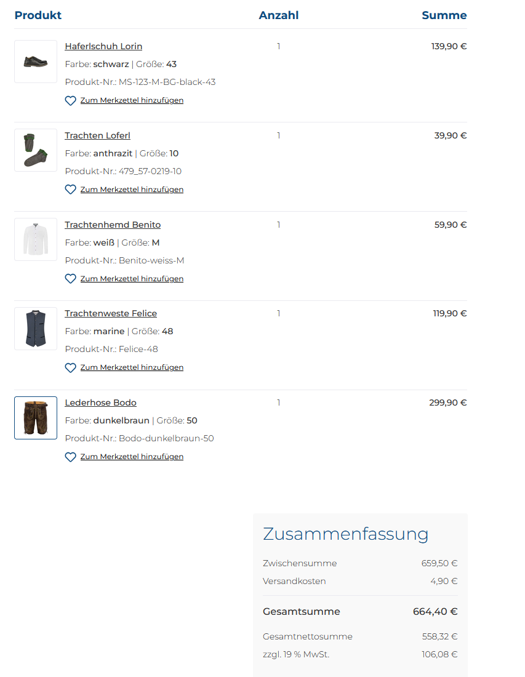Add Haferlschuh Lorin to Merkzettel

pos(132,100)
